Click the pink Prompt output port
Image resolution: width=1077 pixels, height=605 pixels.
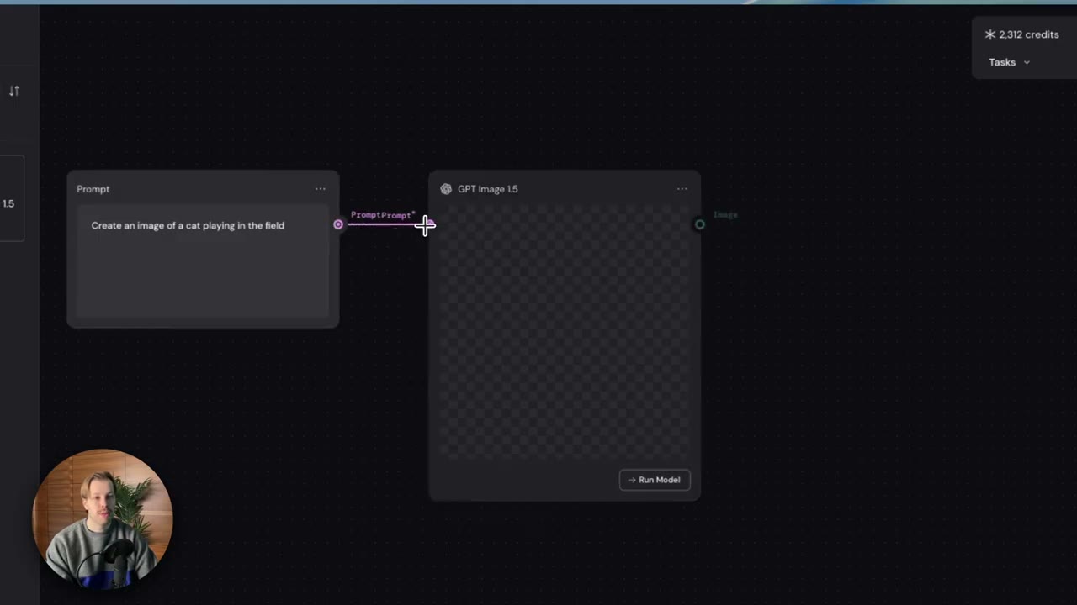[338, 224]
